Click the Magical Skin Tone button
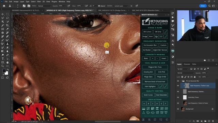Image resolution: width=218 pixels, height=123 pixels. 155,67
